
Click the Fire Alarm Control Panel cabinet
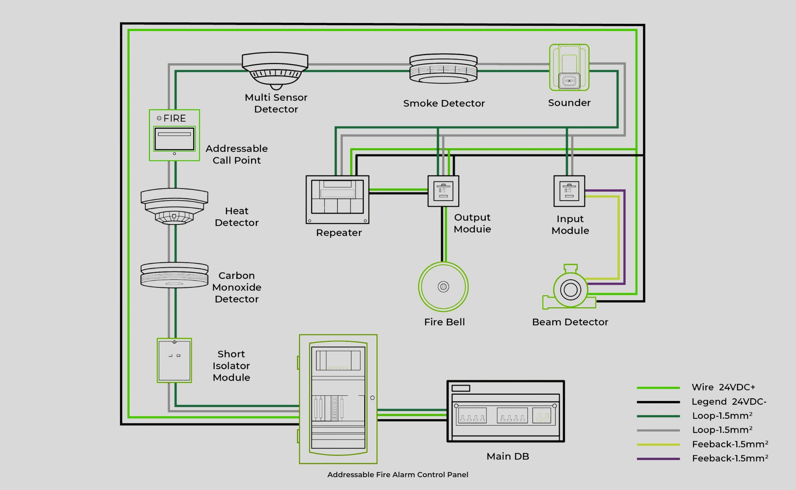click(338, 399)
